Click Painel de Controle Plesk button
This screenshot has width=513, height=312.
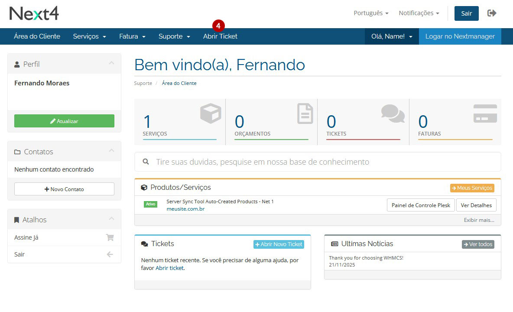tap(420, 205)
